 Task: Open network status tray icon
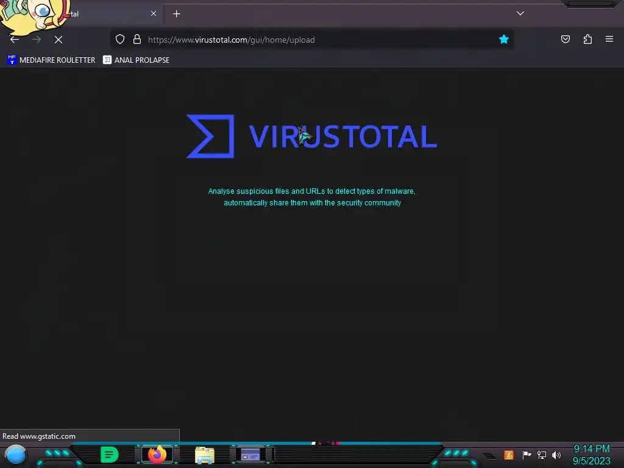[x=542, y=455]
